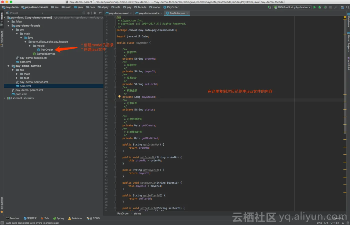Viewport: 350px width, 225px height.
Task: Open Ant Build side panel
Action: (348, 63)
